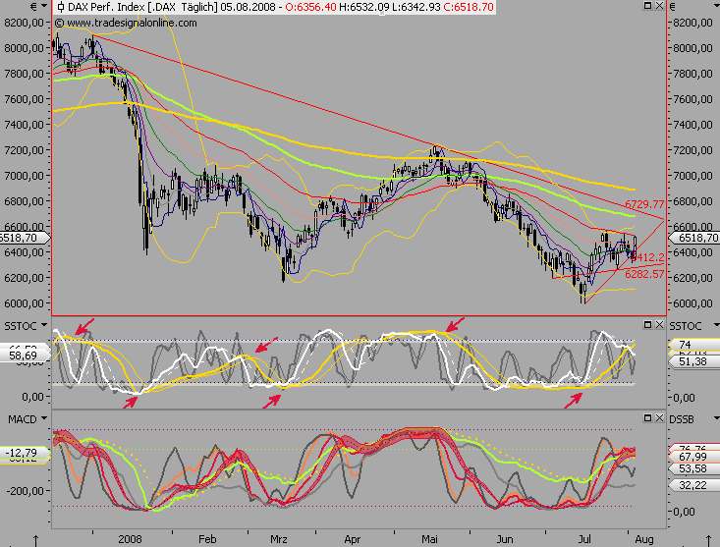Click the Jun label on time axis
Image resolution: width=720 pixels, height=547 pixels.
pyautogui.click(x=505, y=539)
